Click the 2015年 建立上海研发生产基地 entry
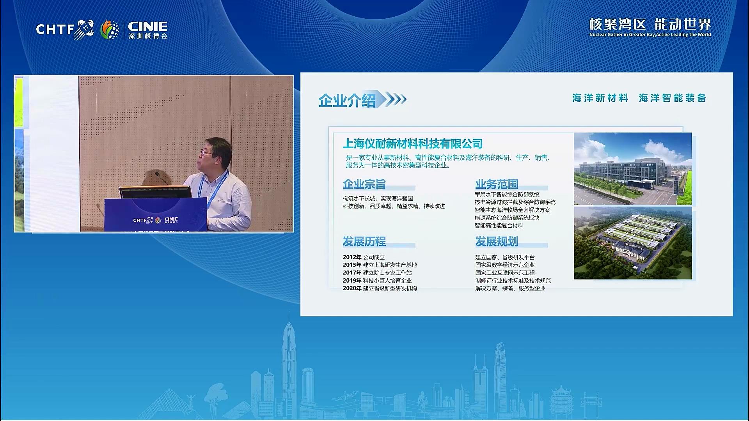749x421 pixels. point(380,265)
